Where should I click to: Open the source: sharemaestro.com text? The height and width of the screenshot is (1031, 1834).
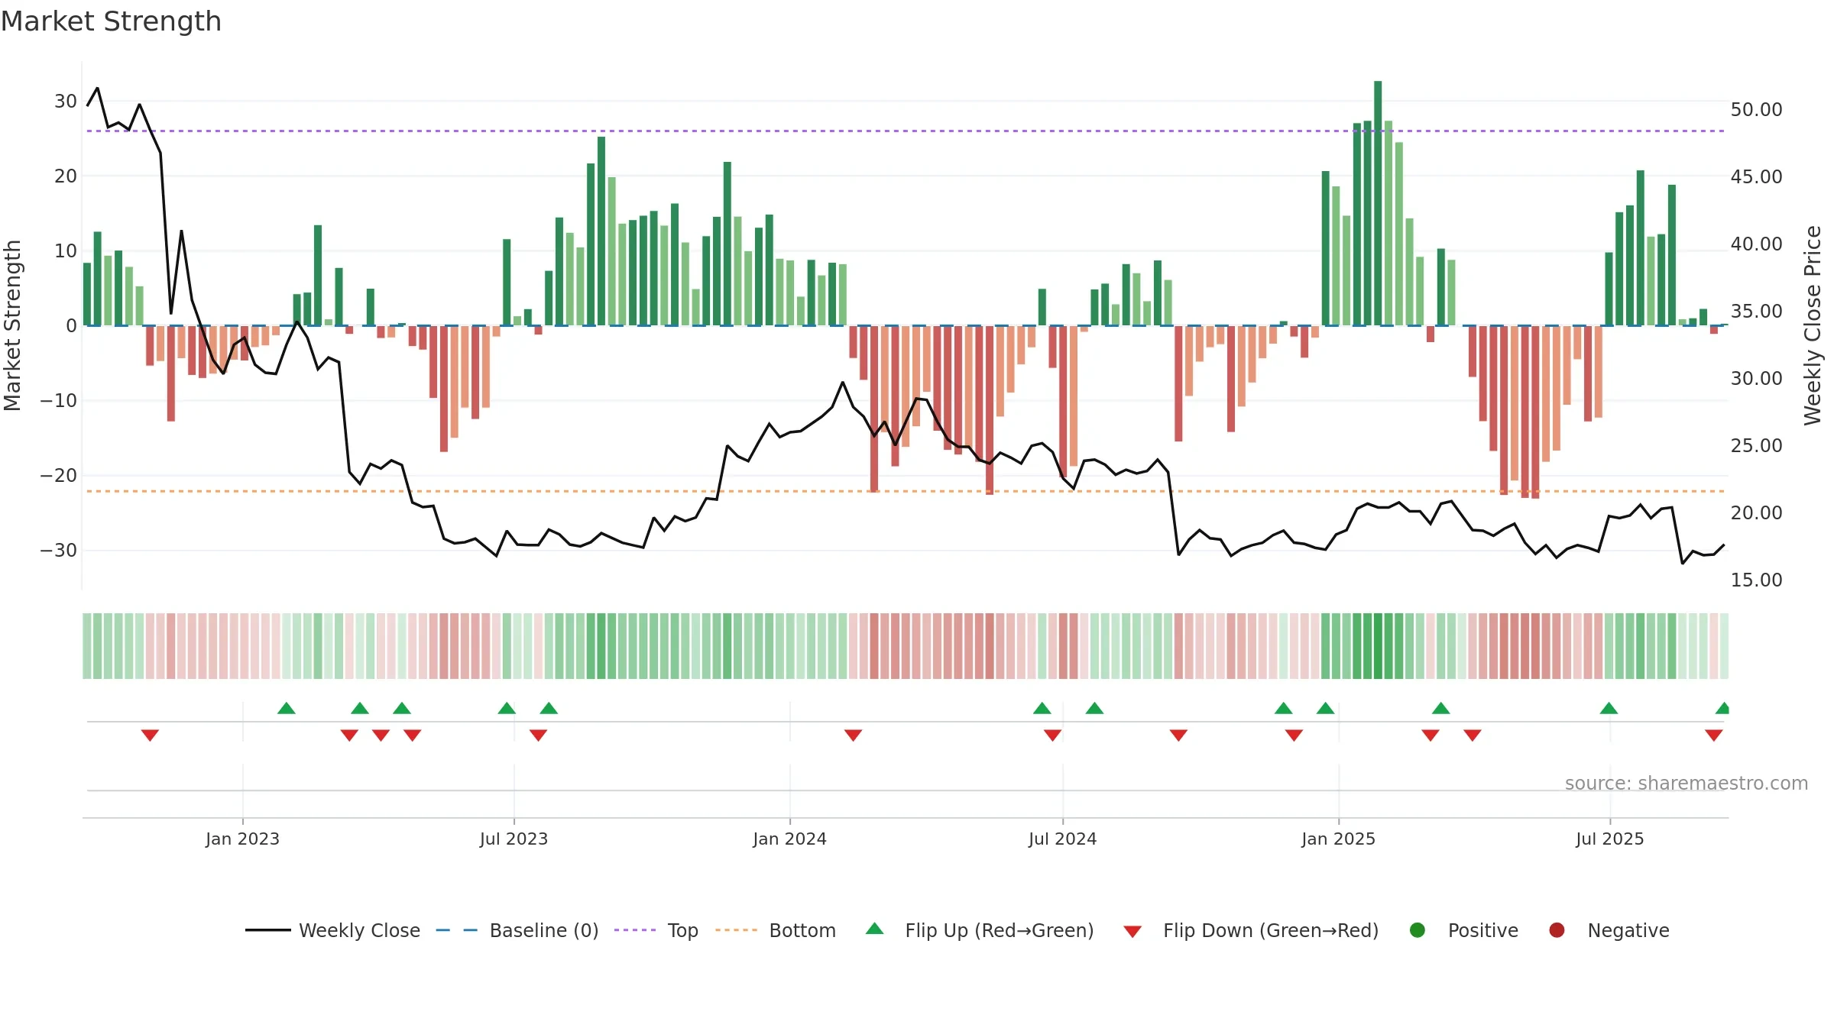1687,783
